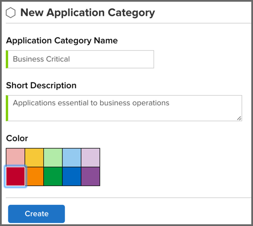Click the "Short Description" label
The width and height of the screenshot is (253, 226).
click(x=41, y=85)
